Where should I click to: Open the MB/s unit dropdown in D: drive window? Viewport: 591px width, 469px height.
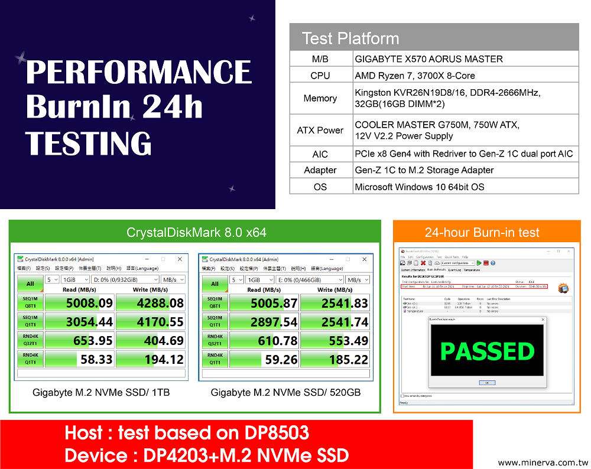173,279
